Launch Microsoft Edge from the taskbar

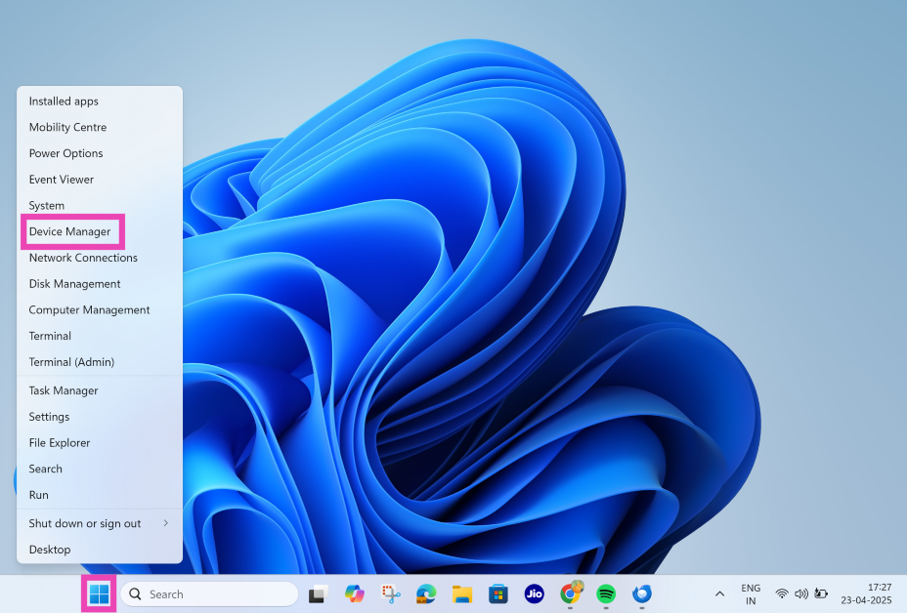(426, 593)
